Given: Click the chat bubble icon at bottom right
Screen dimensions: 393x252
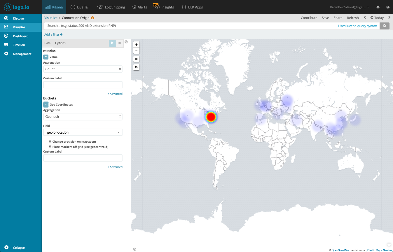Looking at the screenshot, I should (x=389, y=244).
